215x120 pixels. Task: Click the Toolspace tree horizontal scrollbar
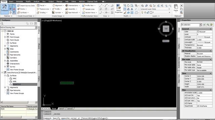coord(19,102)
